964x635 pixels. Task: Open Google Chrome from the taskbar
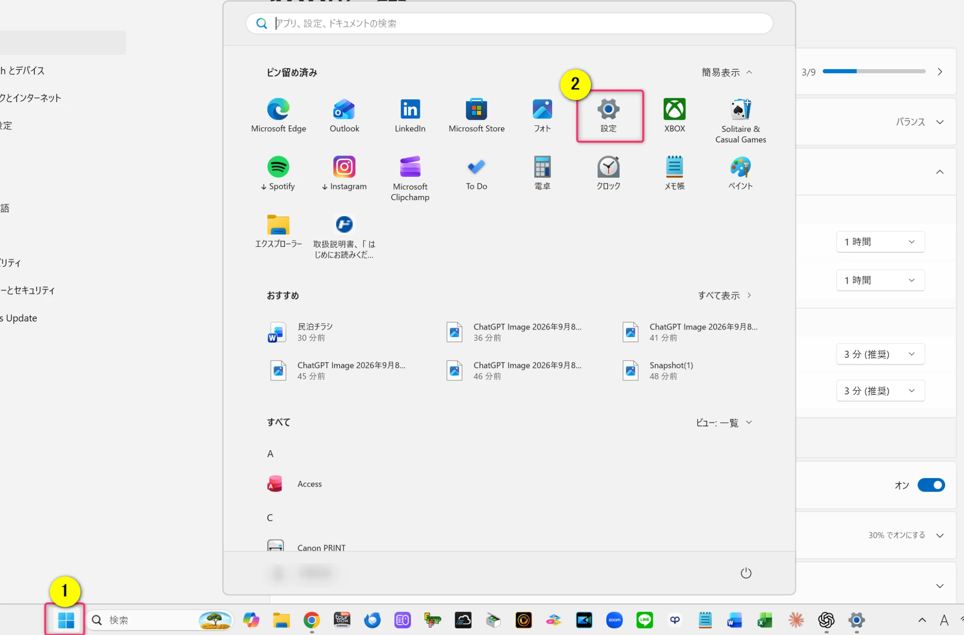312,620
